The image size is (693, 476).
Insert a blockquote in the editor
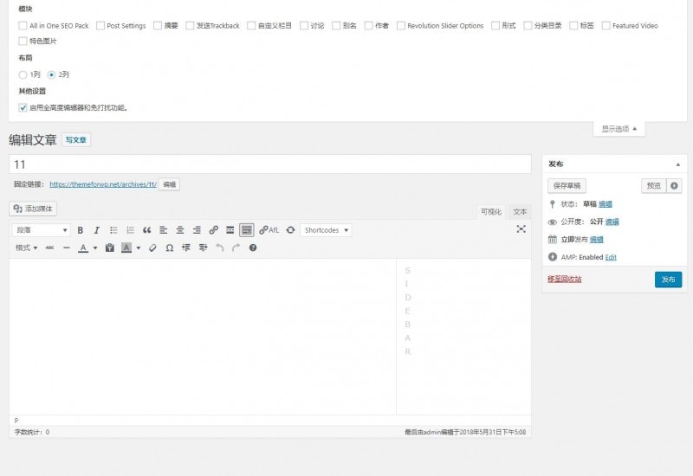coord(146,230)
